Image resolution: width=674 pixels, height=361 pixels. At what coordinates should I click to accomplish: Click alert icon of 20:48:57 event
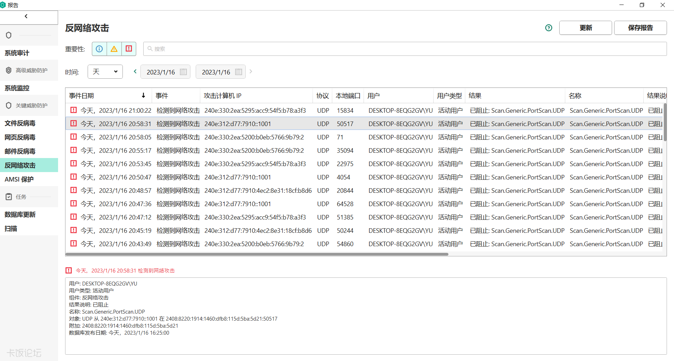74,190
